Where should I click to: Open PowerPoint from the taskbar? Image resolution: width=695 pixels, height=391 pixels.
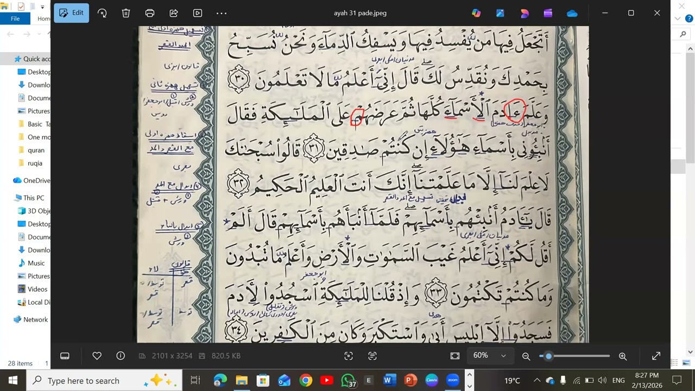[x=410, y=380]
